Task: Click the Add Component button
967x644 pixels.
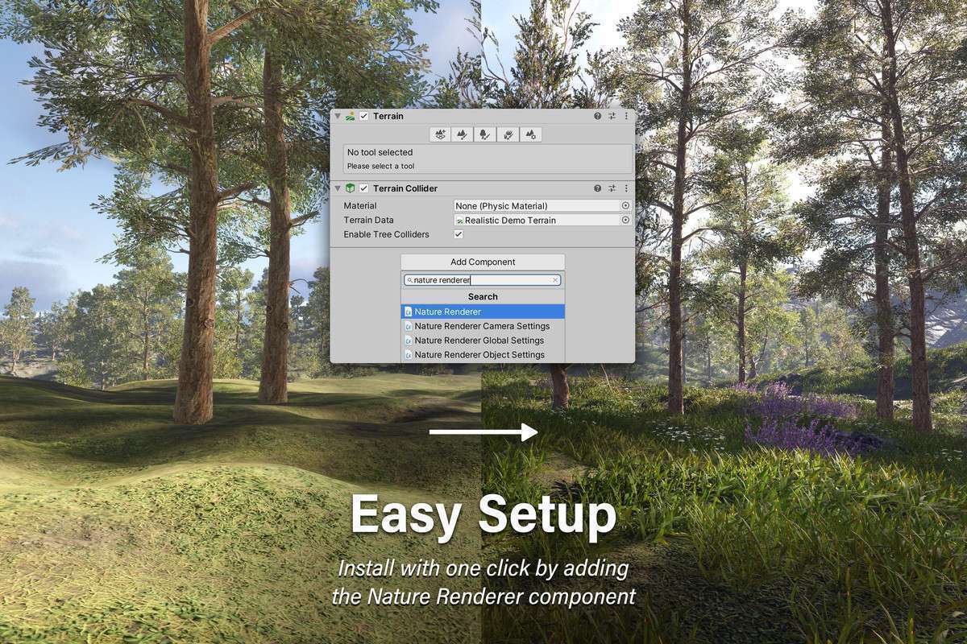Action: (483, 262)
